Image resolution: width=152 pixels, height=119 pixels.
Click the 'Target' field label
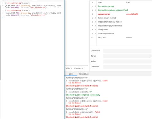tap(94, 56)
